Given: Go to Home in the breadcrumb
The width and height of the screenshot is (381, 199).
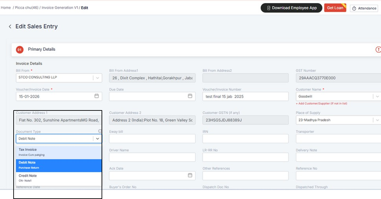Looking at the screenshot, I should [6, 8].
